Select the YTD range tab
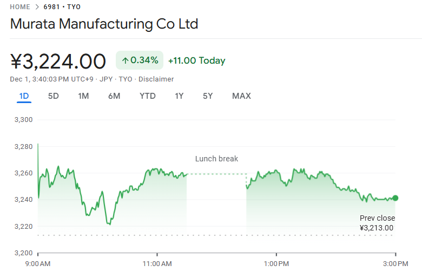The image size is (422, 272). pyautogui.click(x=147, y=96)
